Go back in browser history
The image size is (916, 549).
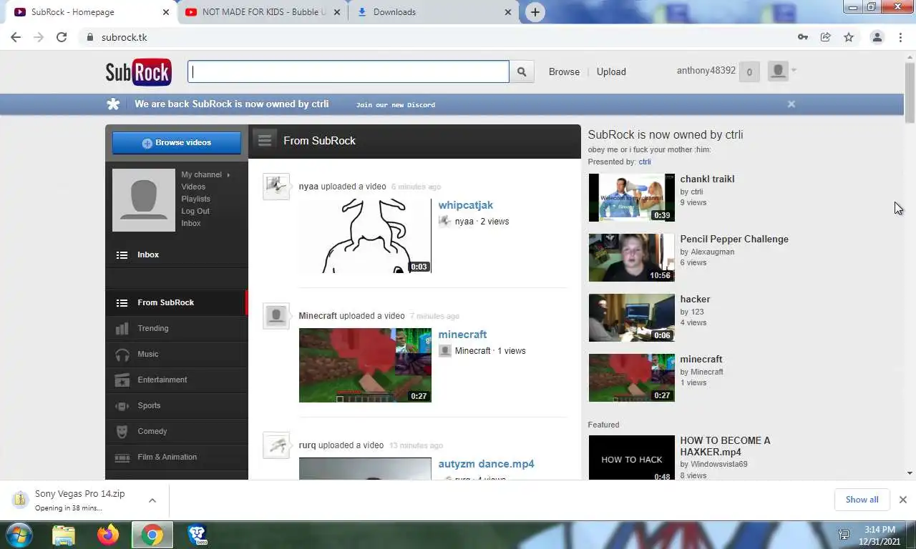point(16,37)
